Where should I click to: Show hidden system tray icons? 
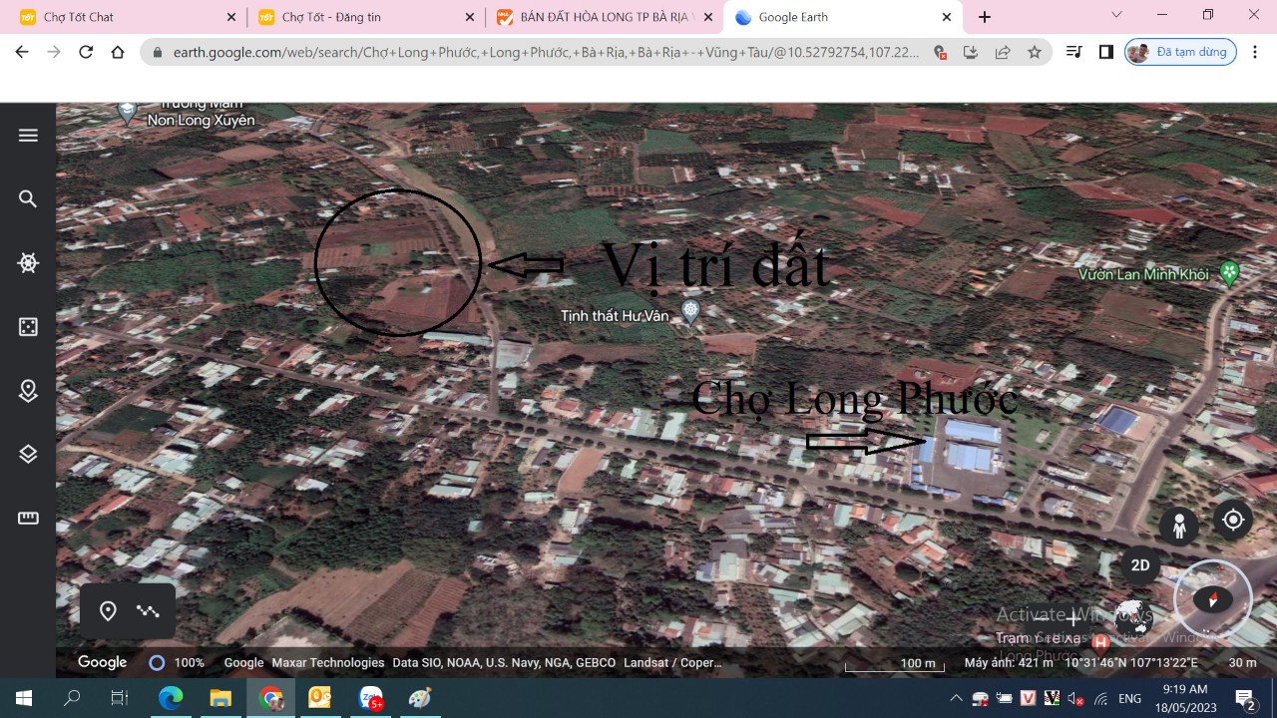[x=956, y=698]
